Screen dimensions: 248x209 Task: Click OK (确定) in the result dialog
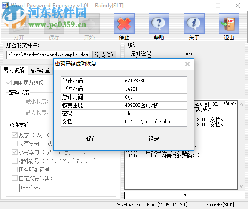point(153,139)
